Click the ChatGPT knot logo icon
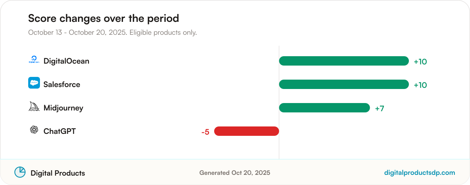The image size is (470, 185). pos(34,130)
